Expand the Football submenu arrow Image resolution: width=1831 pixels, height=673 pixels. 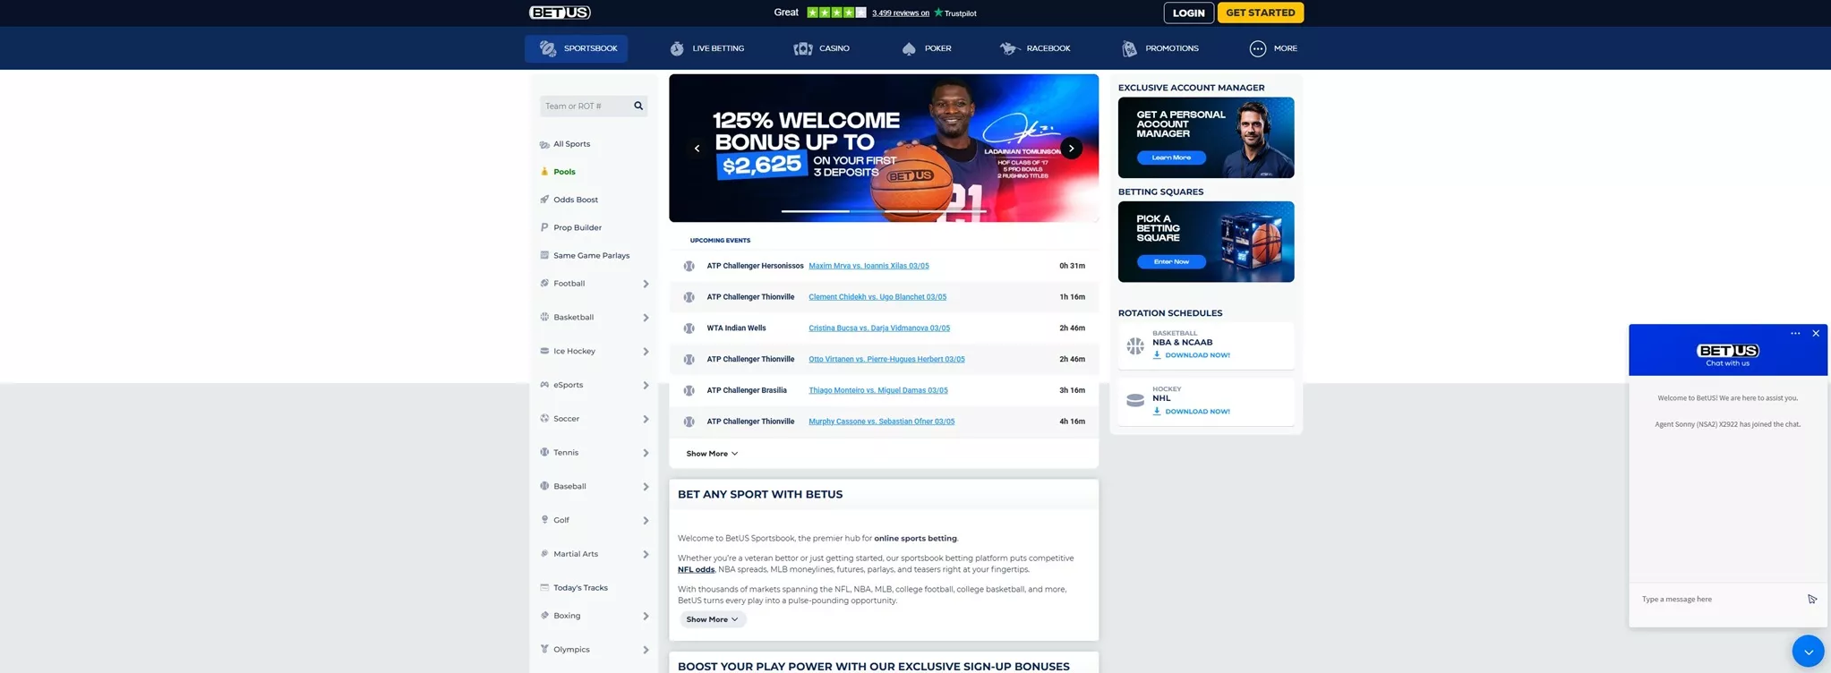coord(646,284)
